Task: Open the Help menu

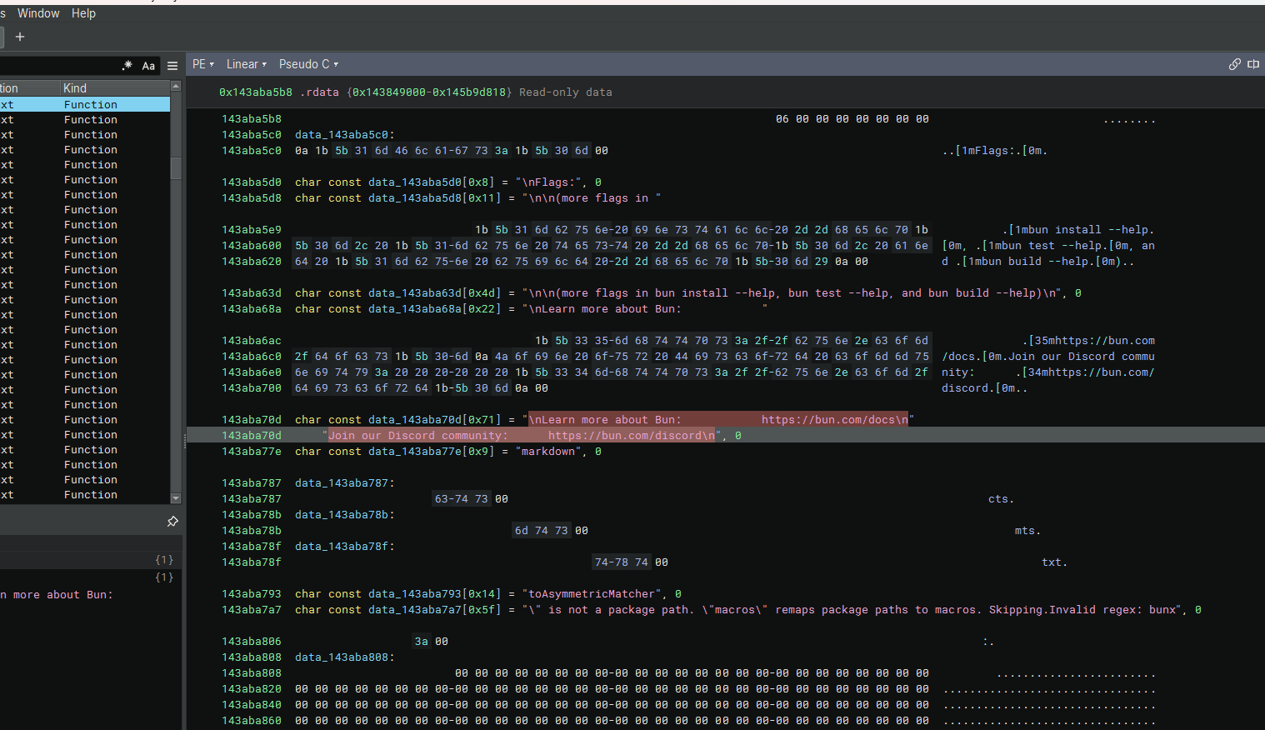Action: tap(83, 13)
